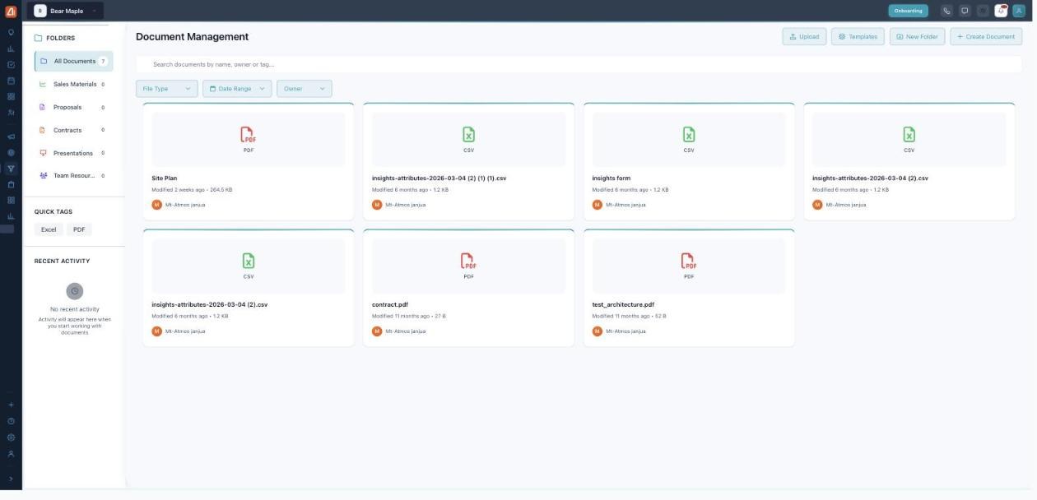Open the contract.pdf document title
The height and width of the screenshot is (500, 1037).
pos(390,304)
